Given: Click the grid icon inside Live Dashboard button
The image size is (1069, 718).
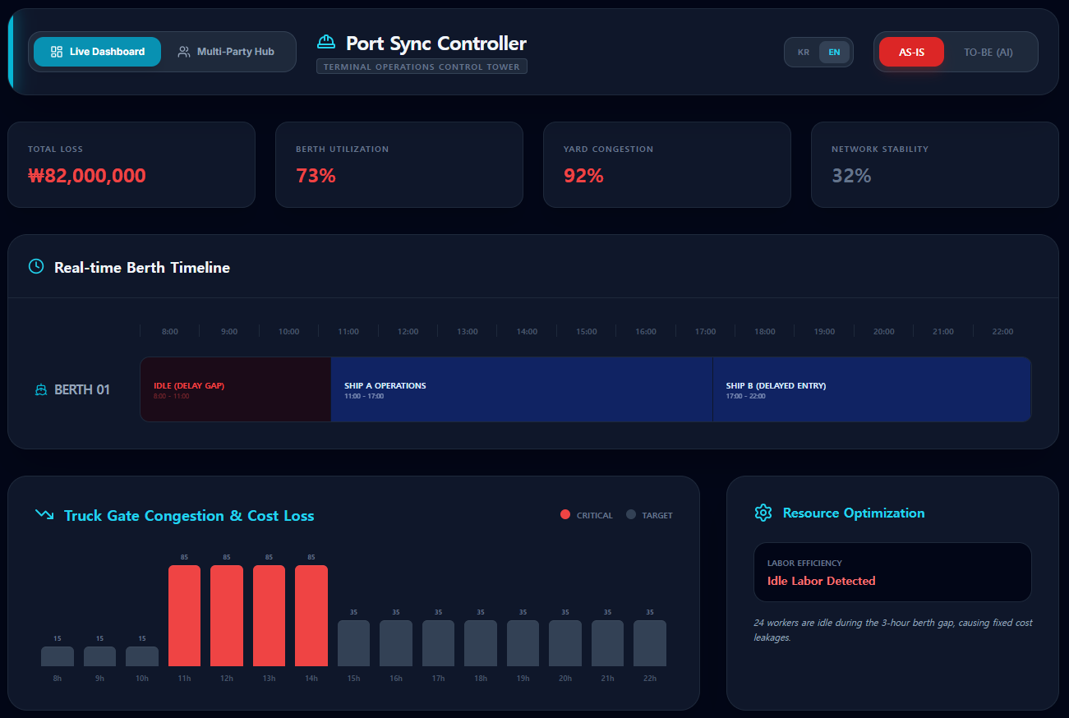Looking at the screenshot, I should 57,52.
